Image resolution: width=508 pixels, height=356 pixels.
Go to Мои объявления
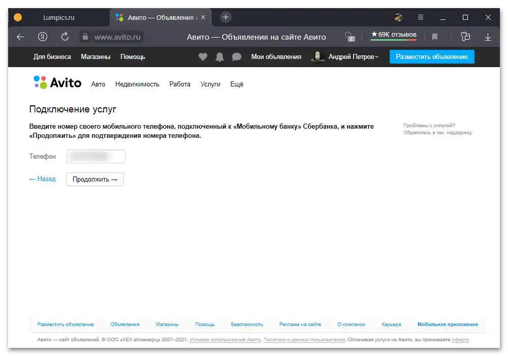276,57
